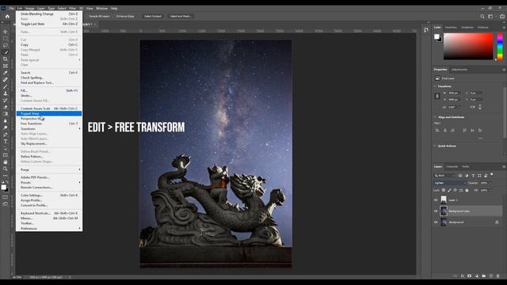Open the blending mode Lighten dropdown
The width and height of the screenshot is (507, 285).
(x=450, y=183)
